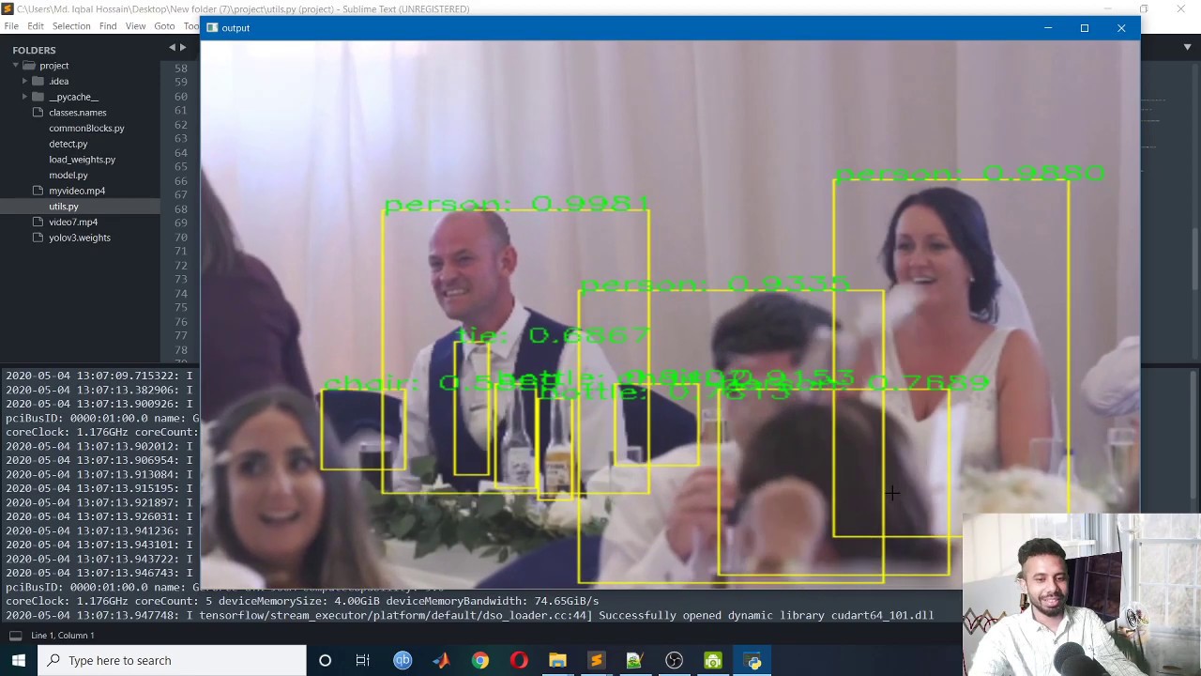Viewport: 1201px width, 676px height.
Task: Minimize the output window
Action: [1048, 28]
